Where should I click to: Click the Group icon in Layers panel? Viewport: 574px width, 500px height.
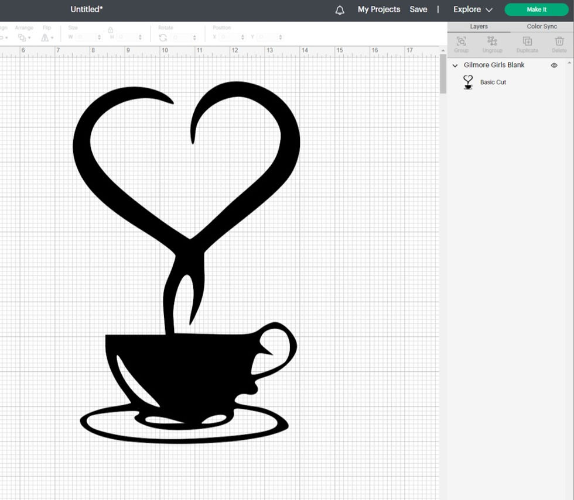coord(462,41)
